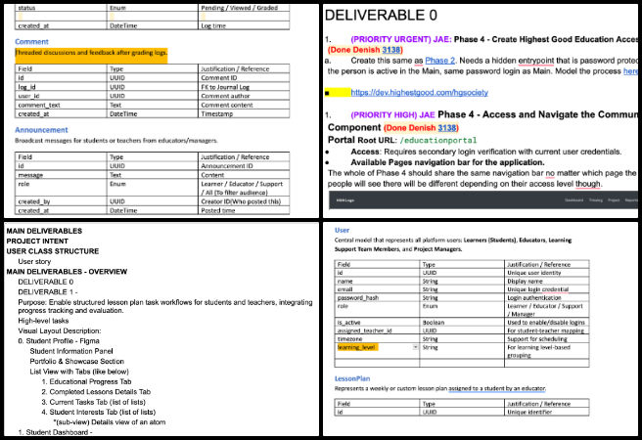The height and width of the screenshot is (440, 642).
Task: Click the purple (PRIORITY URGENT) JAE label
Action: pos(401,39)
